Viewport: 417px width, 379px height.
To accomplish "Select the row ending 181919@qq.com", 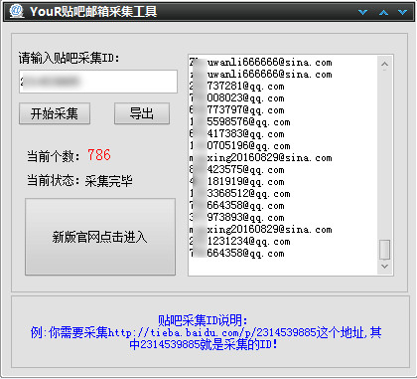I will [237, 182].
